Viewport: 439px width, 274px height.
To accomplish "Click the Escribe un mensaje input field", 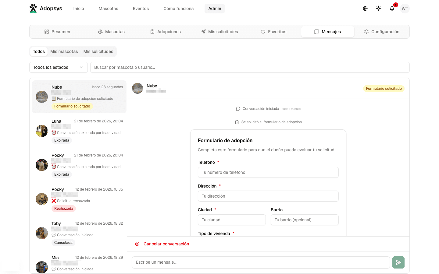I will (x=261, y=262).
